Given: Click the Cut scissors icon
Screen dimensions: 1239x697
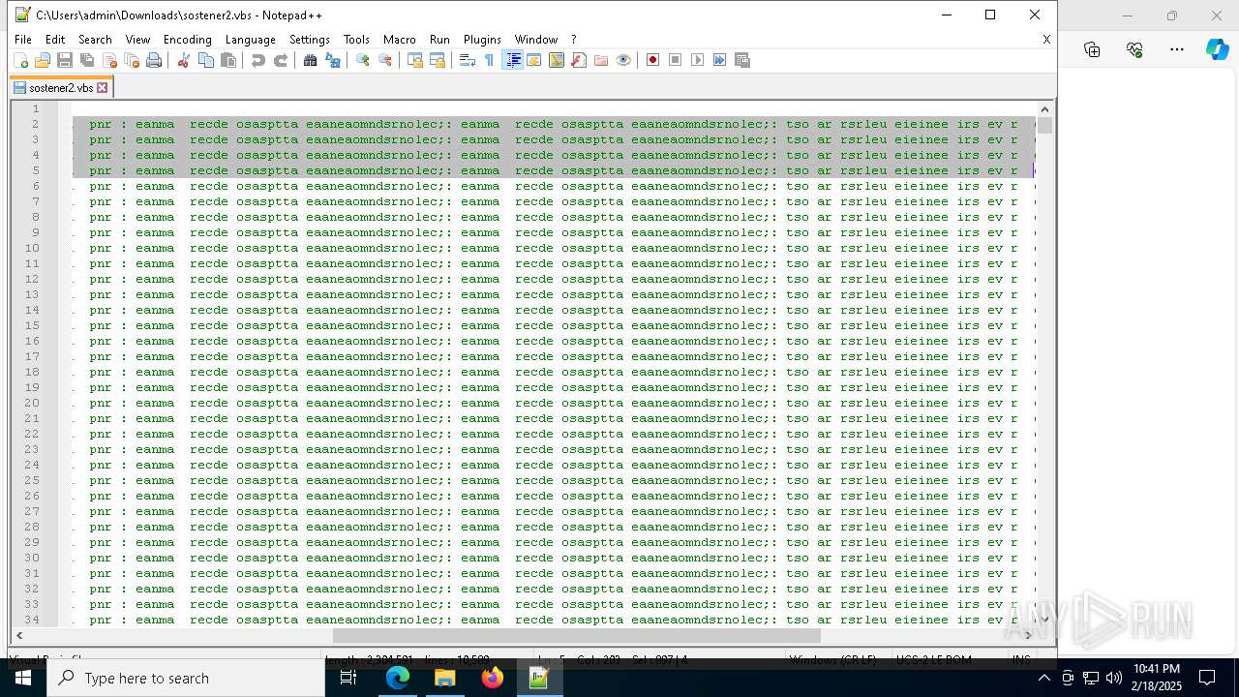Looking at the screenshot, I should (183, 60).
